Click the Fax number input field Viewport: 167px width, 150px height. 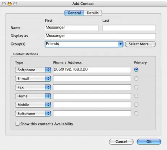point(92,87)
